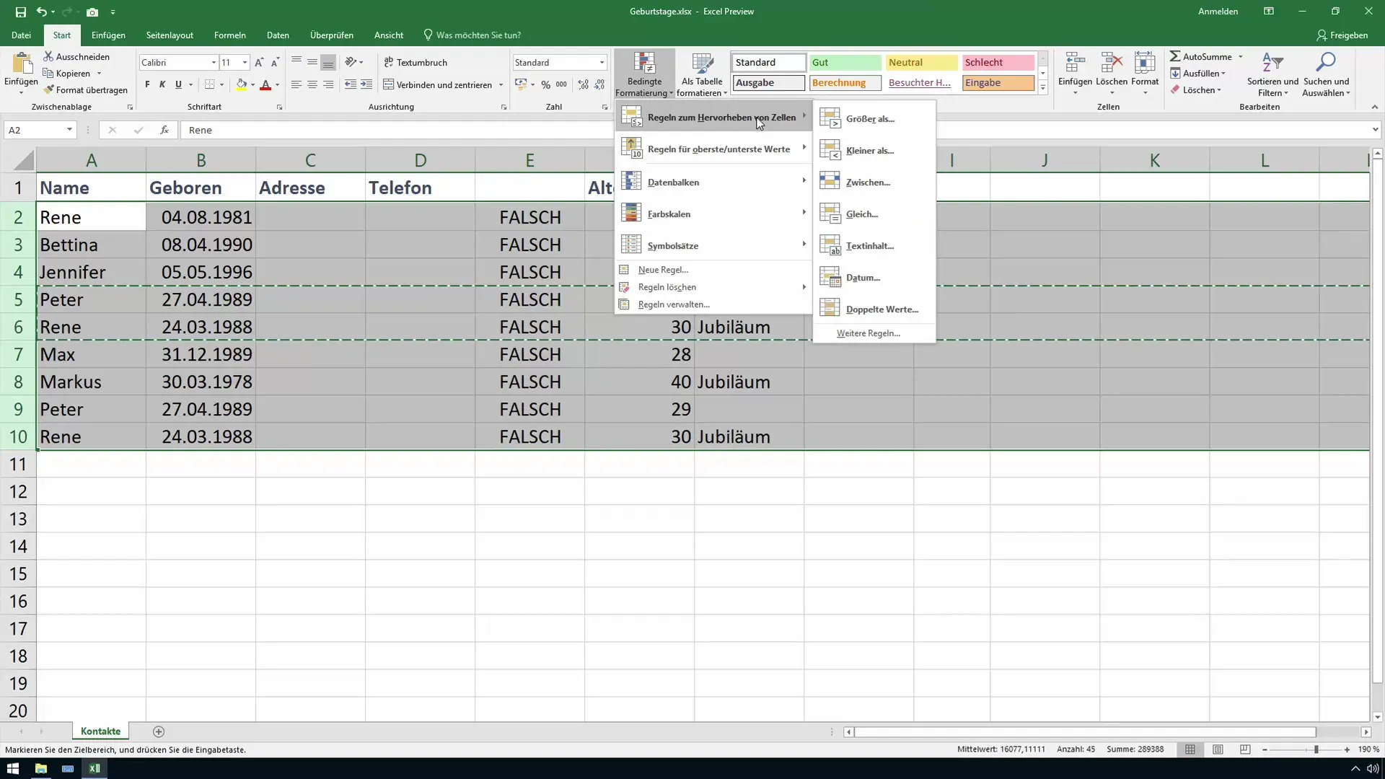Screen dimensions: 1385x779
Task: Expand Regeln löschen submenu
Action: pos(713,287)
